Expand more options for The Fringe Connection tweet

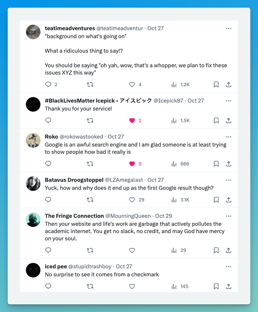(228, 216)
